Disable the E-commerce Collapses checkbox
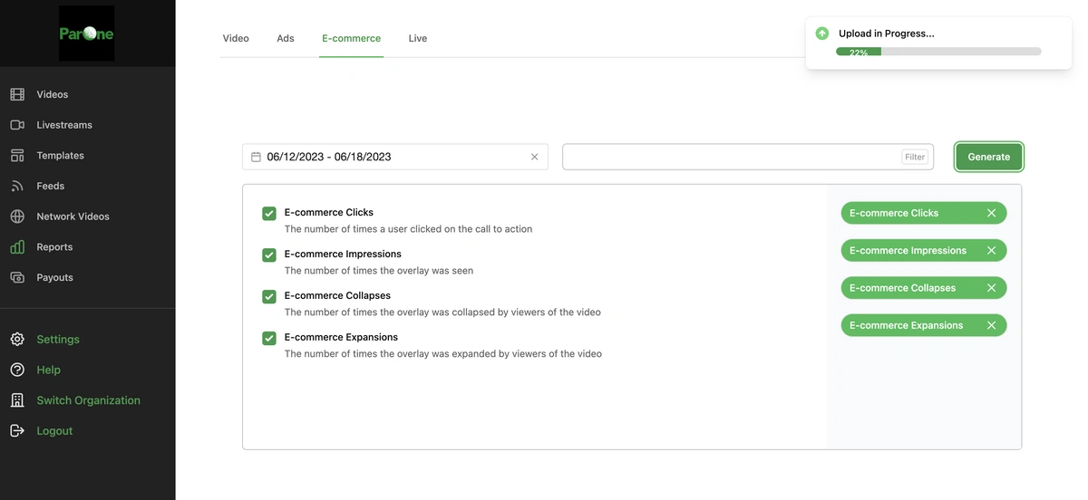Image resolution: width=1088 pixels, height=500 pixels. (269, 297)
